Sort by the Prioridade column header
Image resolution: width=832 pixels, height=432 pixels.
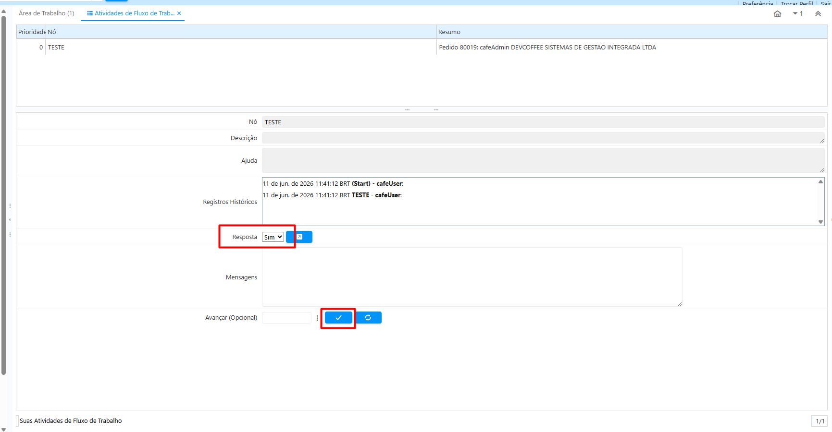tap(31, 32)
